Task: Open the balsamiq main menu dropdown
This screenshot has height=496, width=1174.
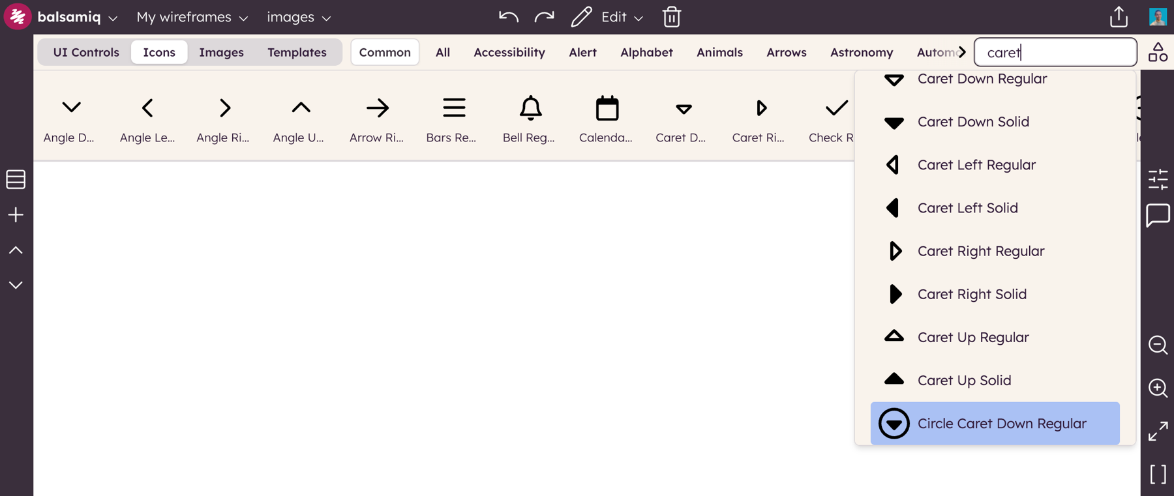Action: click(77, 17)
